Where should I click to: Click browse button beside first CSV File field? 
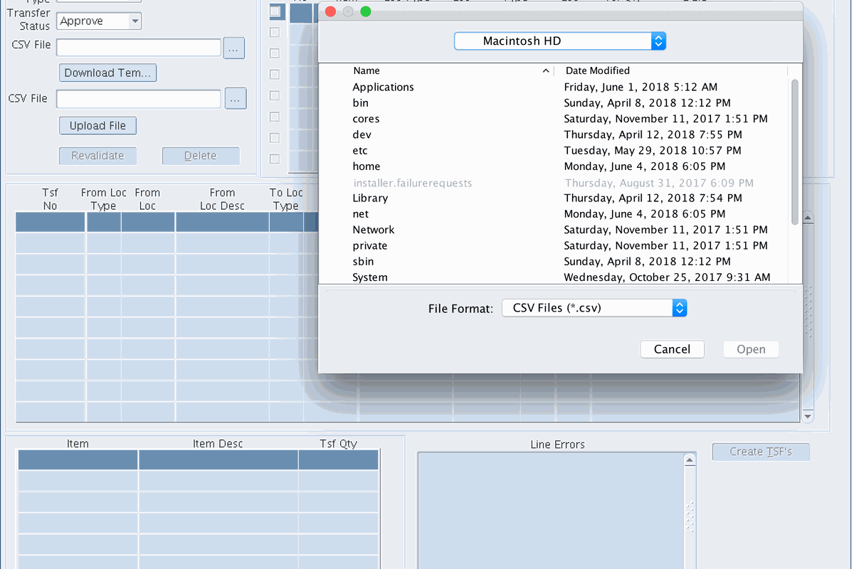[234, 48]
